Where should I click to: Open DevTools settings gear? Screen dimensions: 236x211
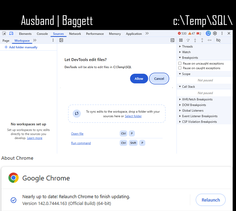pyautogui.click(x=215, y=33)
